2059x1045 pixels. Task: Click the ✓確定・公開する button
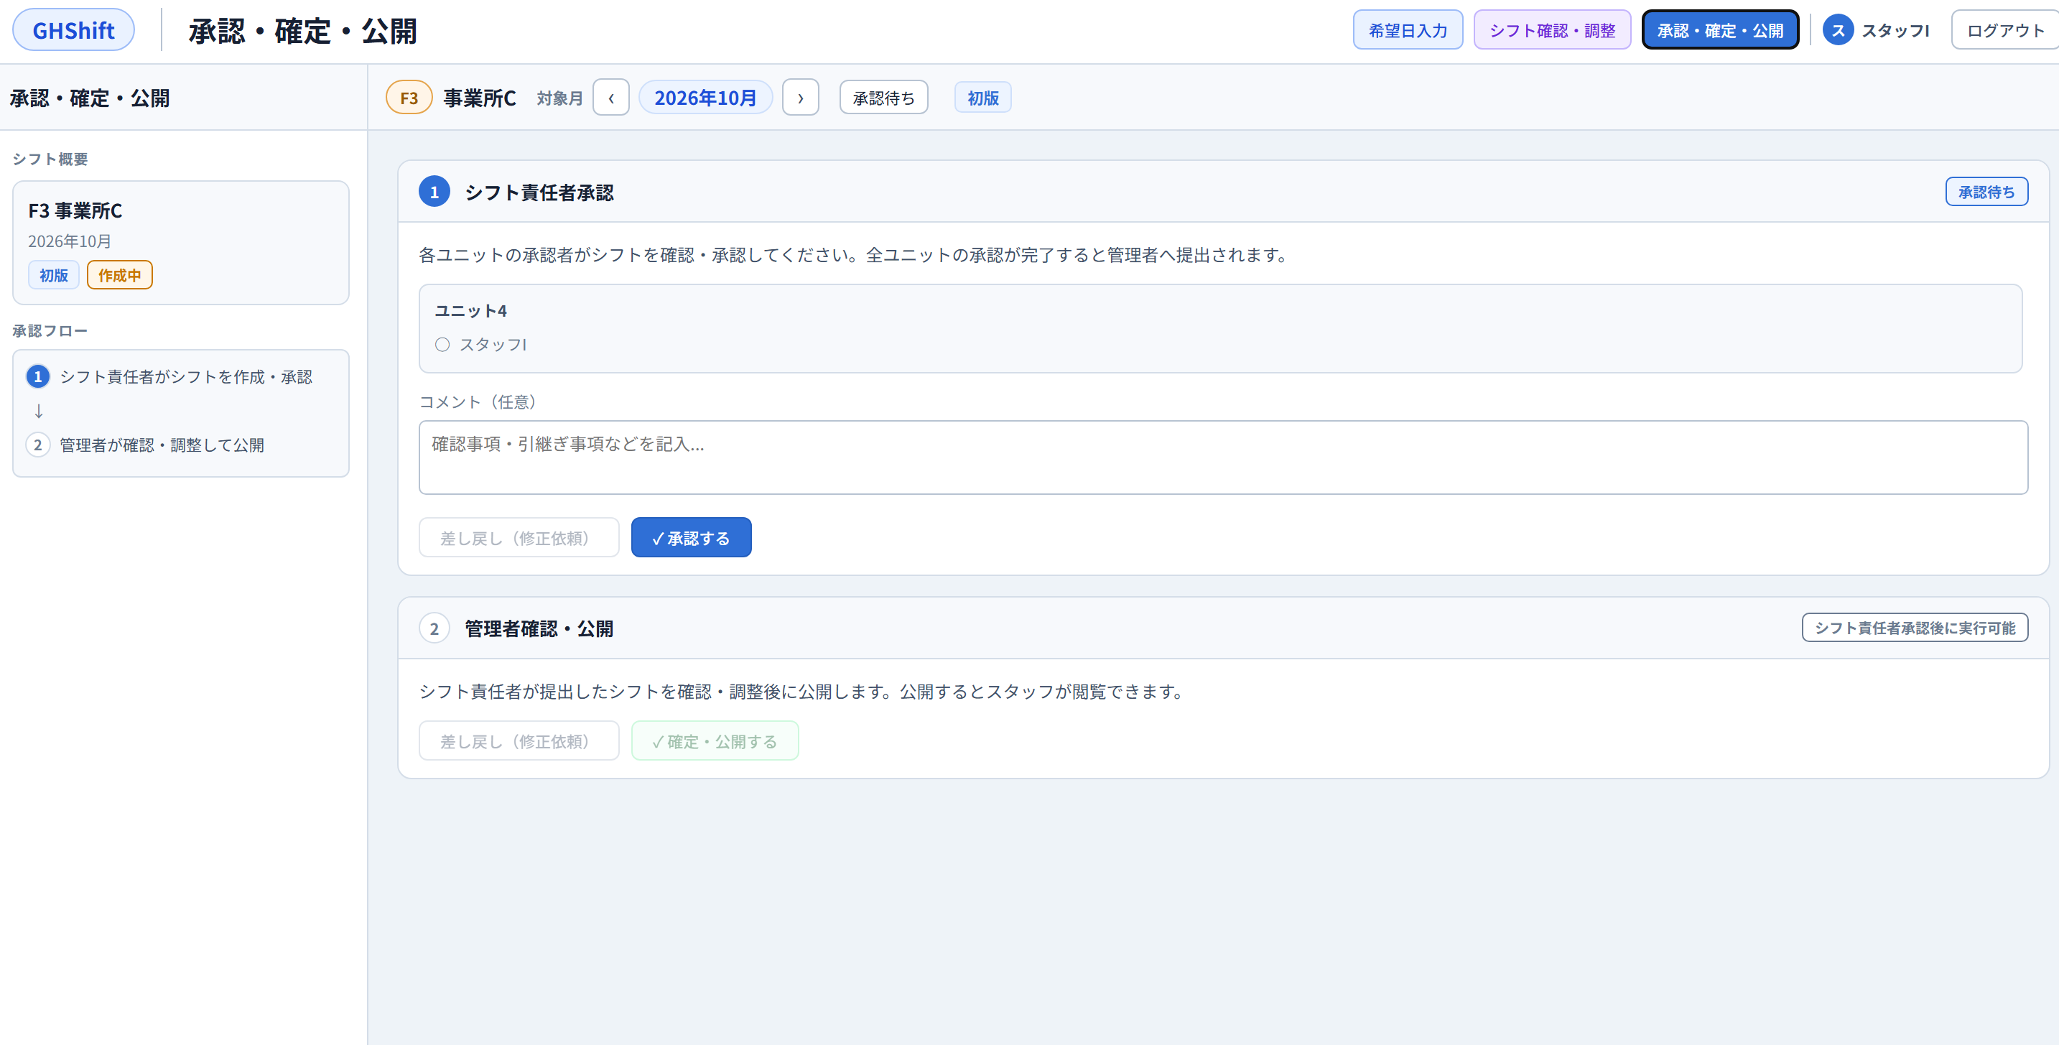pyautogui.click(x=715, y=740)
